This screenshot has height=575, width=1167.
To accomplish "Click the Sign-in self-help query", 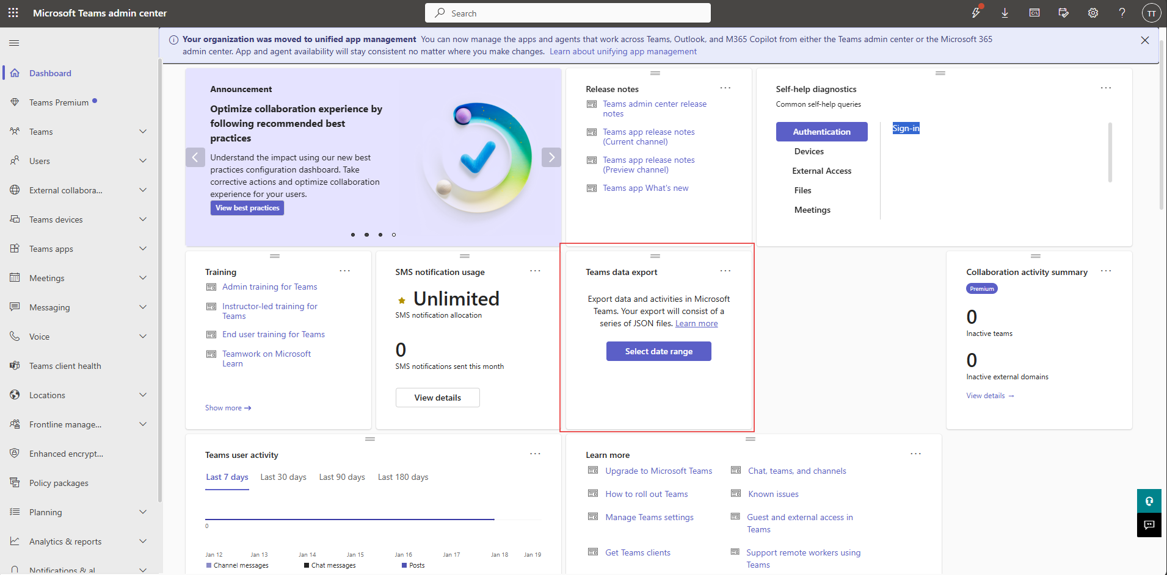I will point(906,128).
